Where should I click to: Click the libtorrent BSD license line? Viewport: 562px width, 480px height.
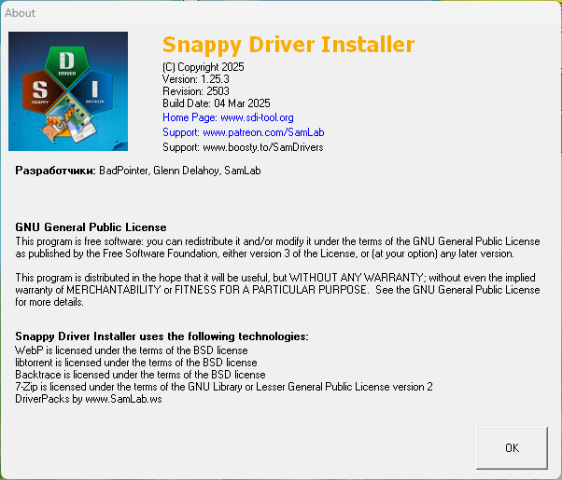point(136,363)
